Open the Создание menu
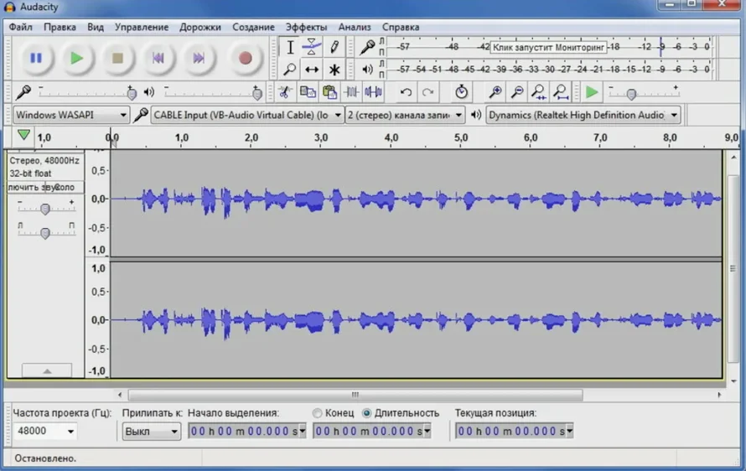 coord(253,27)
